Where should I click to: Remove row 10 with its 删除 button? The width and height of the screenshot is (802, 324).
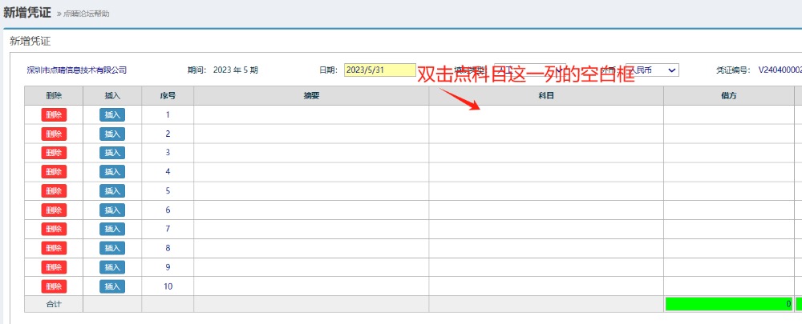54,286
